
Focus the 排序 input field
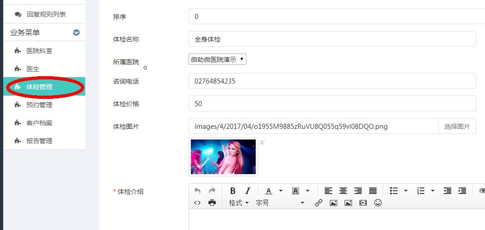coord(337,16)
